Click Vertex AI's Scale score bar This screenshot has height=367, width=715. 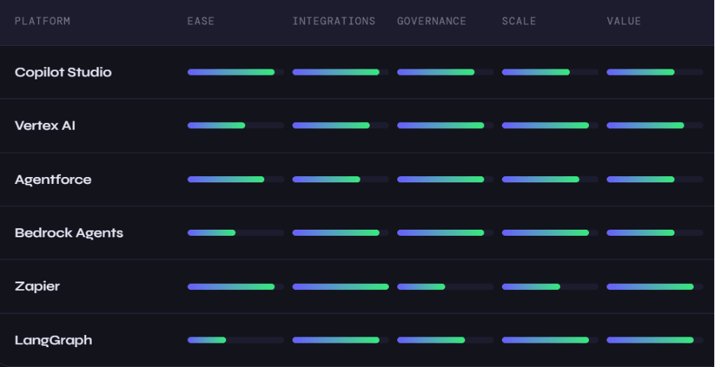551,125
